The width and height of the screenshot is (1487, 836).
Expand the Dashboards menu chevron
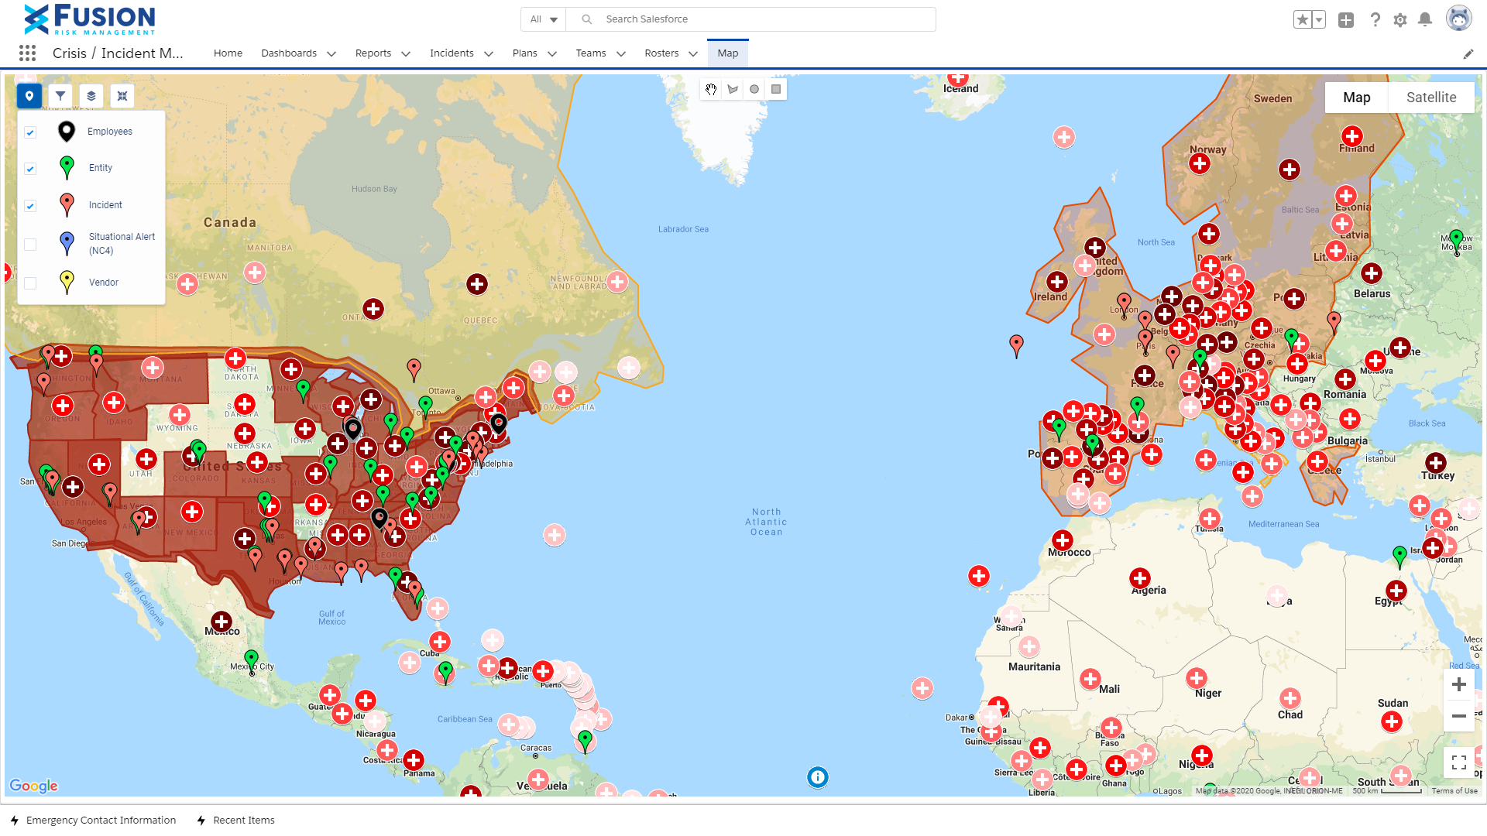pyautogui.click(x=331, y=53)
